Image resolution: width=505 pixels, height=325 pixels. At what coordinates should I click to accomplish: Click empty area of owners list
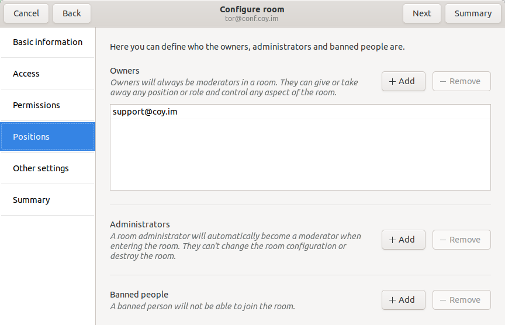click(300, 158)
